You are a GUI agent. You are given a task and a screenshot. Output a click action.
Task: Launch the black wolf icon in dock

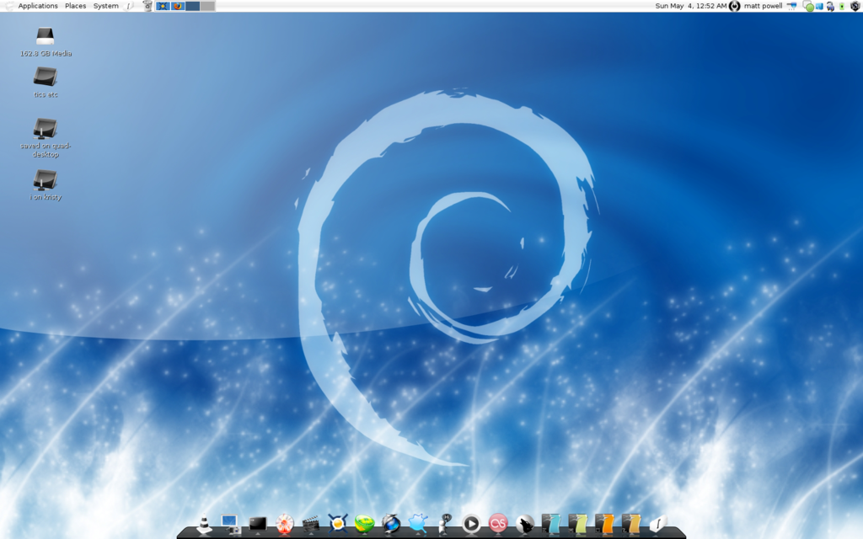(524, 524)
